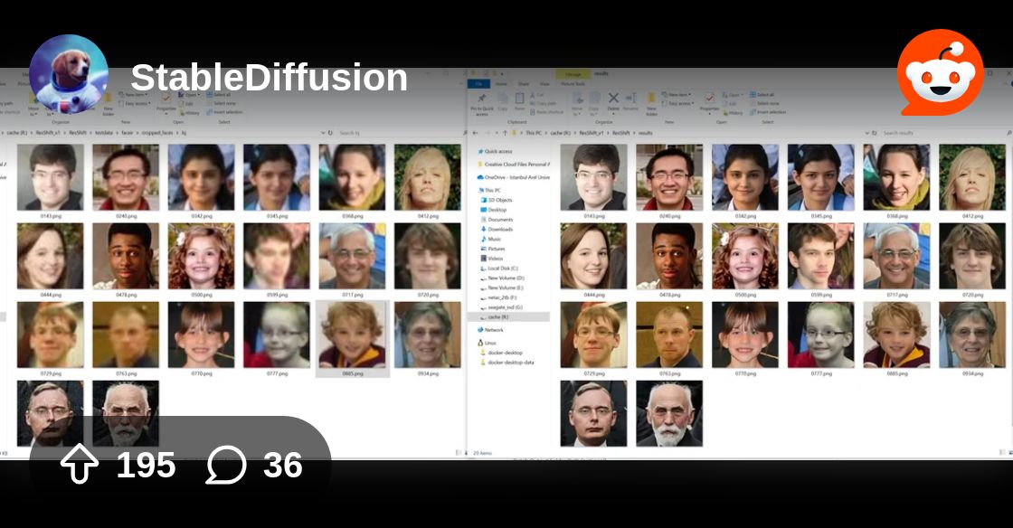Select Downloads in navigation pane
The image size is (1013, 528).
pyautogui.click(x=500, y=229)
